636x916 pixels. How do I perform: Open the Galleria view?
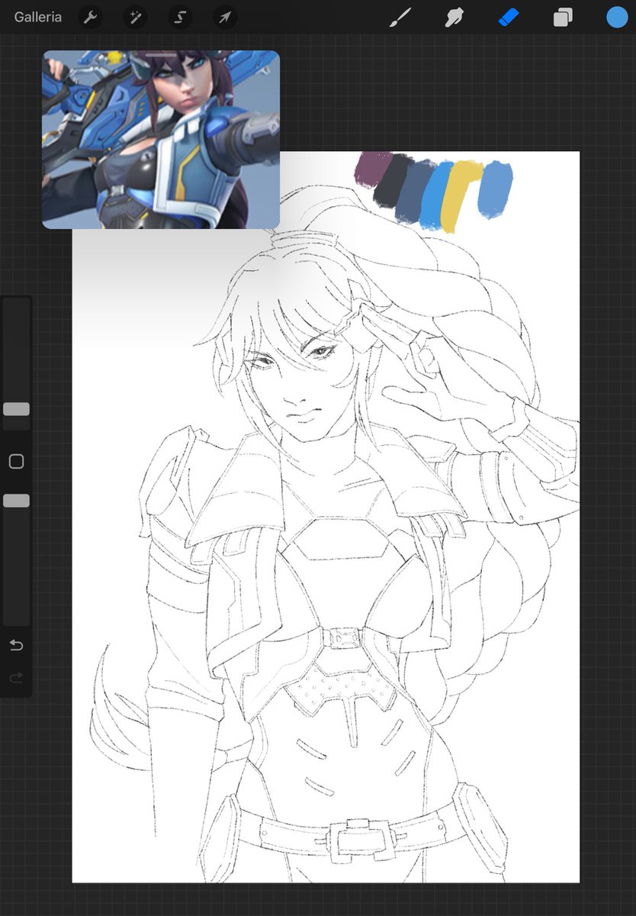coord(38,17)
